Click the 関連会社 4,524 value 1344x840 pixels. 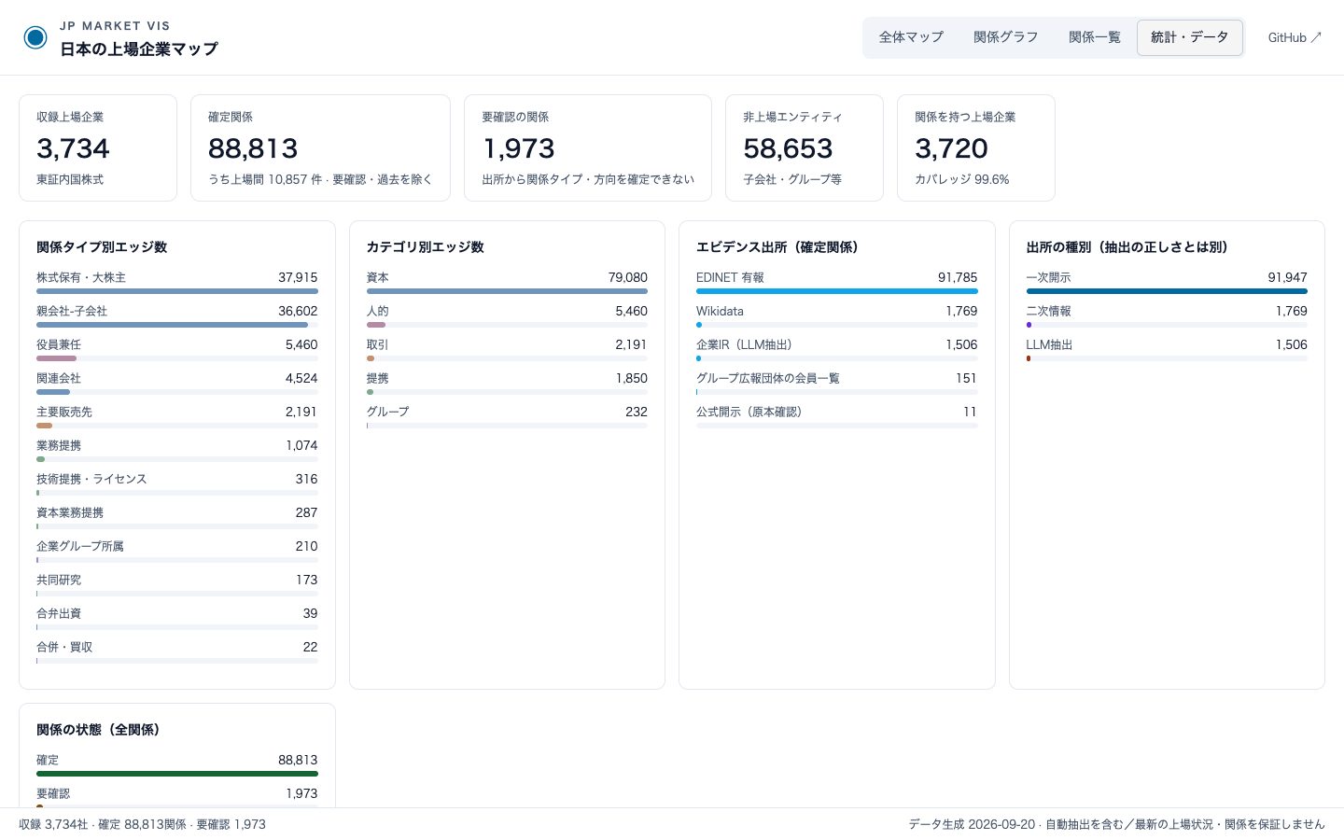pos(301,378)
